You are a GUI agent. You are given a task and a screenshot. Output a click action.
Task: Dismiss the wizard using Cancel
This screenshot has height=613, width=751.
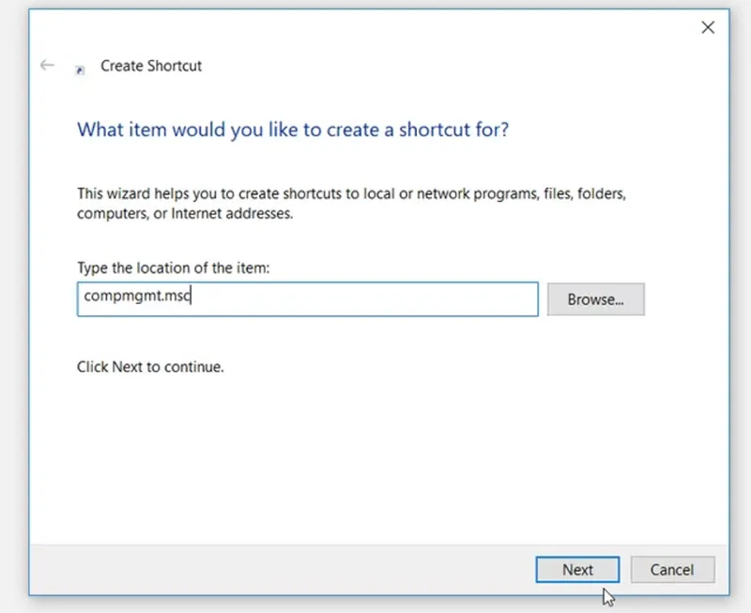[x=672, y=569]
